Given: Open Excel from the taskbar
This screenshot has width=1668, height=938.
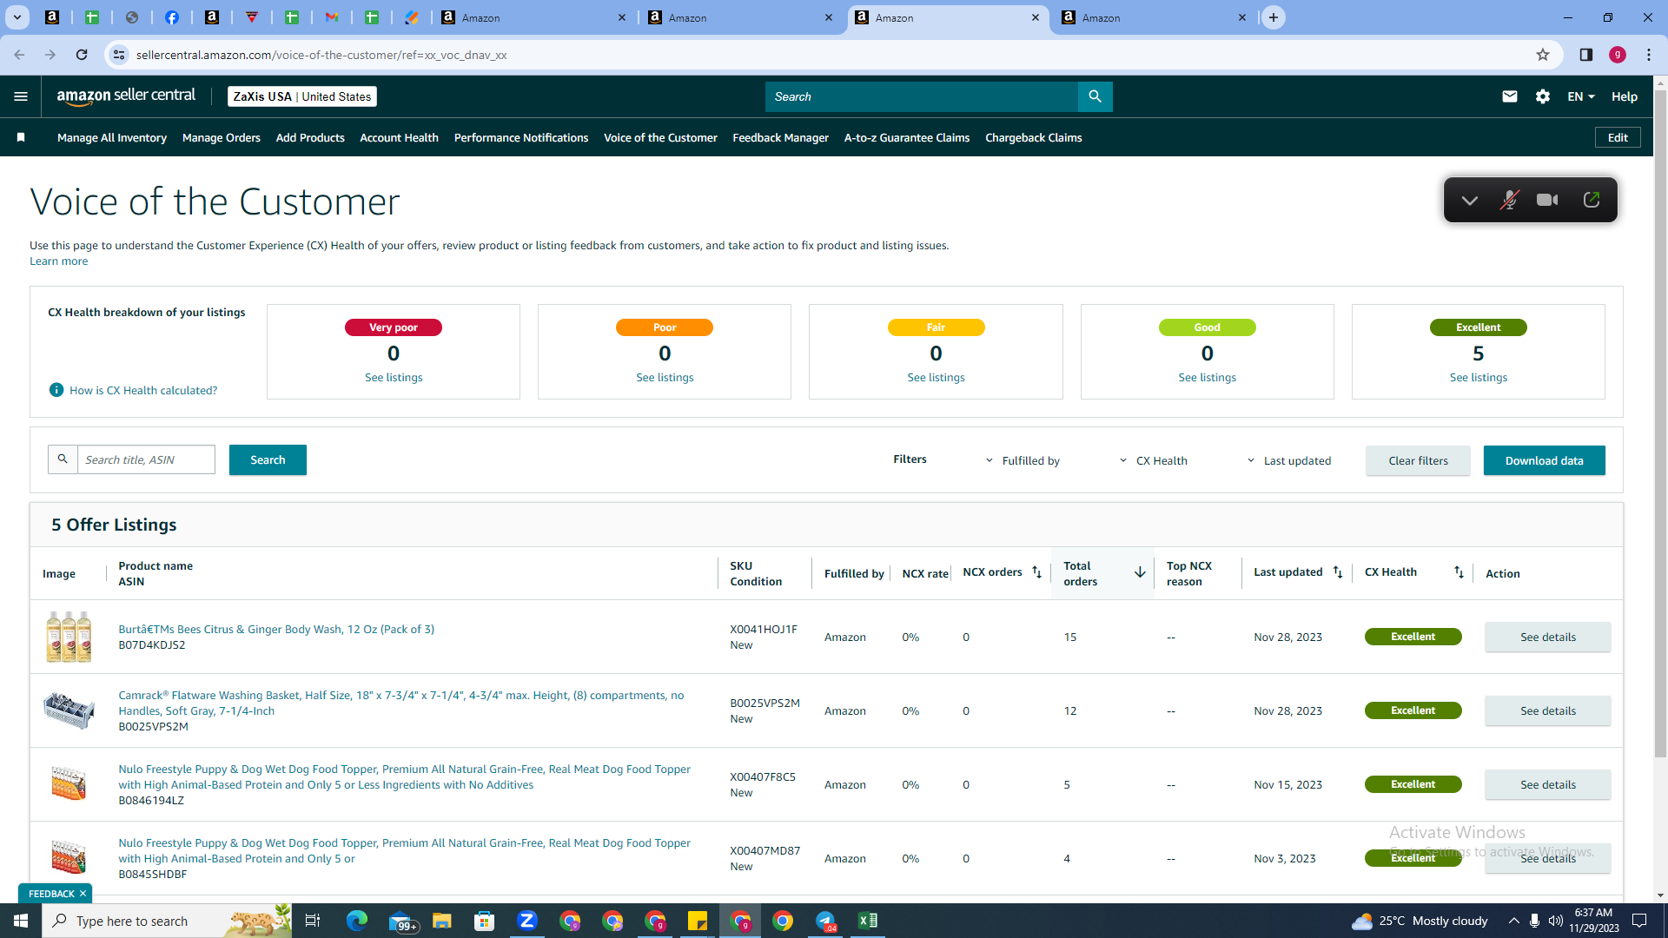Looking at the screenshot, I should tap(867, 921).
